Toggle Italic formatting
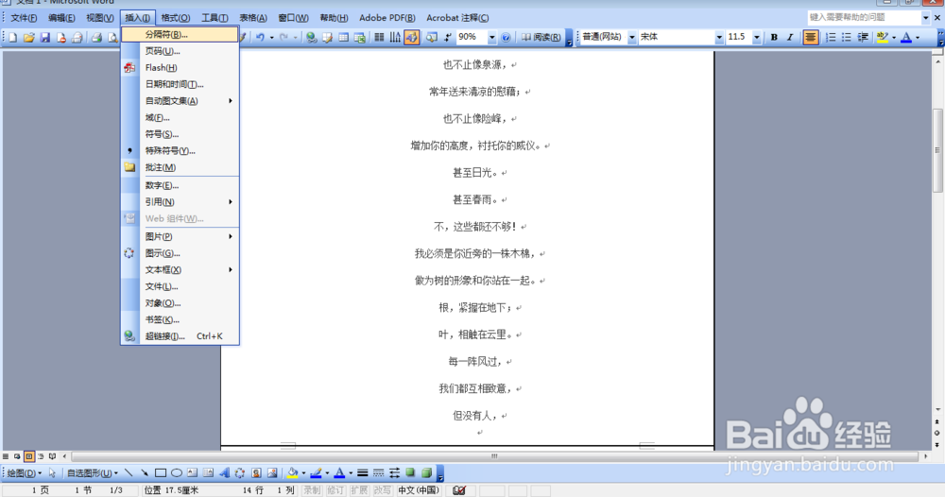945x497 pixels. (x=790, y=38)
